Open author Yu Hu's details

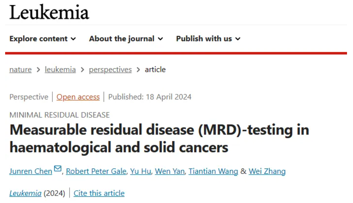pyautogui.click(x=140, y=171)
